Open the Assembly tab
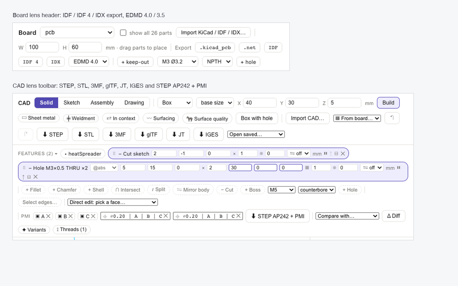This screenshot has width=458, height=286. pos(102,103)
